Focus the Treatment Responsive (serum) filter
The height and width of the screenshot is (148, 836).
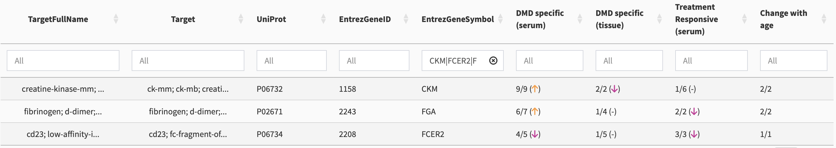click(x=711, y=61)
